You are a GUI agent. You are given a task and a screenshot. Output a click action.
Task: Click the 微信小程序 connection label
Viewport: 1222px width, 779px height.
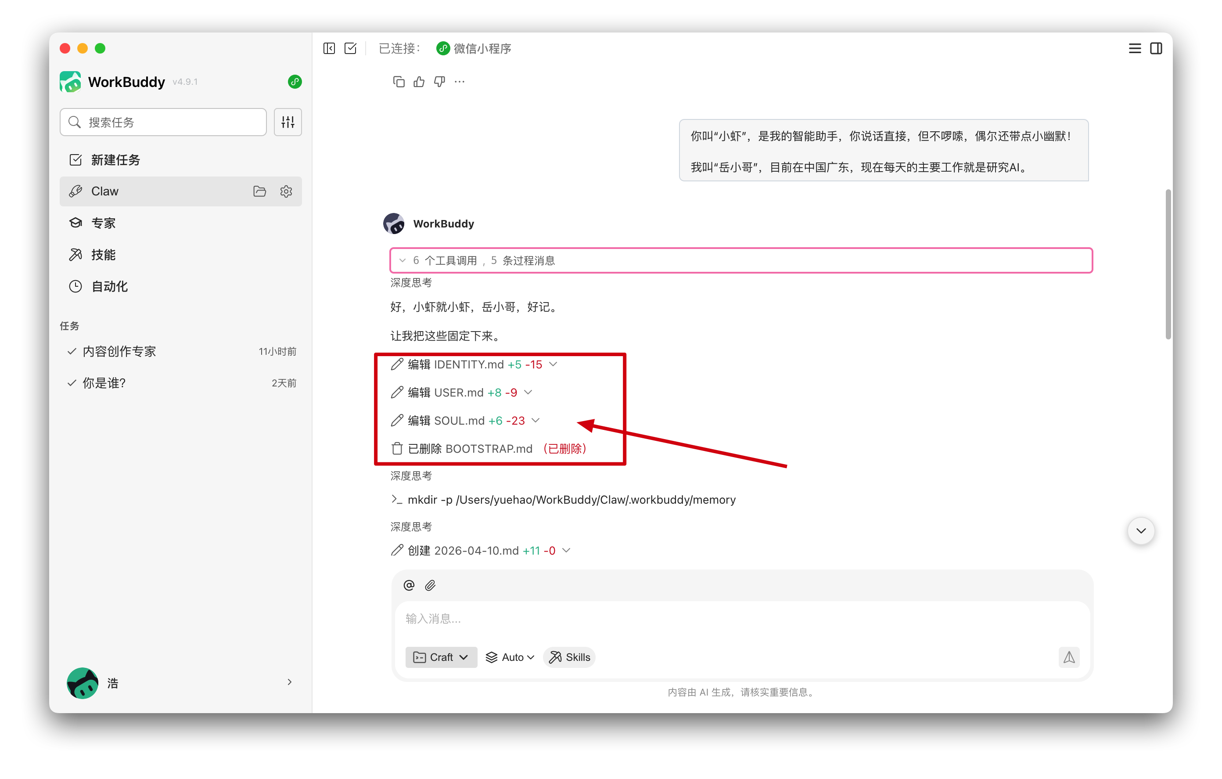(482, 49)
